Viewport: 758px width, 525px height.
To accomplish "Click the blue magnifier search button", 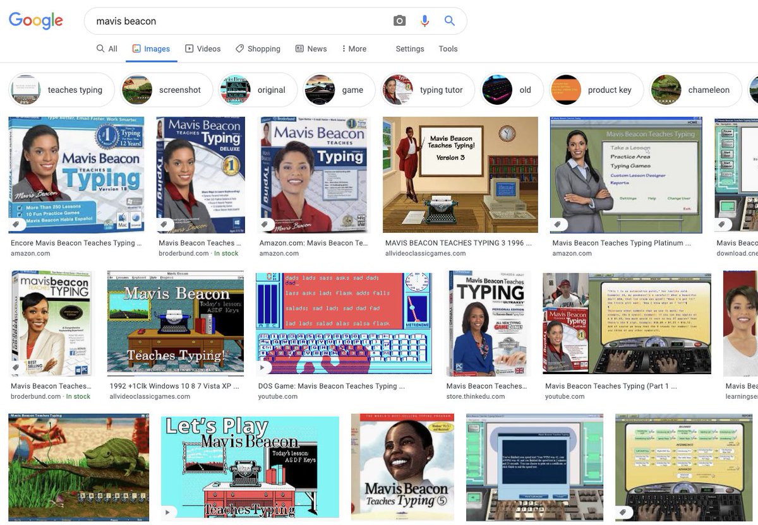I will tap(450, 21).
